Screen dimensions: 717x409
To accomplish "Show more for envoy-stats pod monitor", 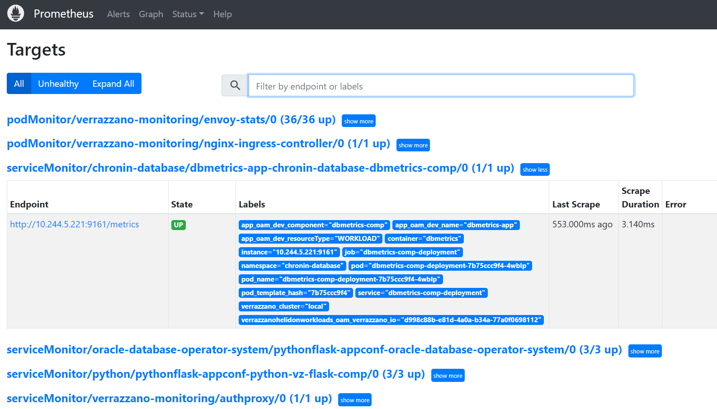I will [x=358, y=121].
